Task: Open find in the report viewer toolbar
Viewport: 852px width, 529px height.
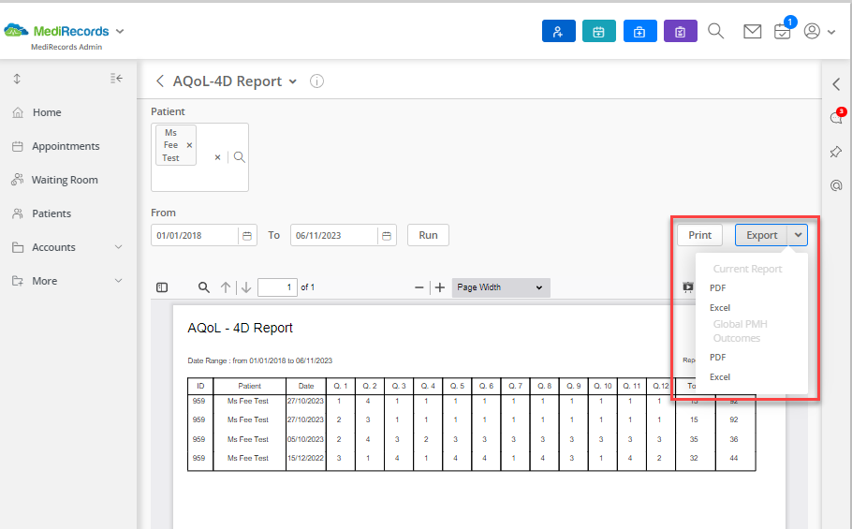Action: click(x=204, y=287)
